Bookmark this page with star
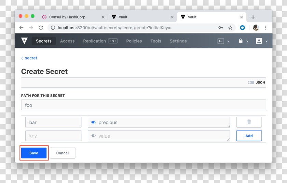The height and width of the screenshot is (183, 287). (x=230, y=28)
